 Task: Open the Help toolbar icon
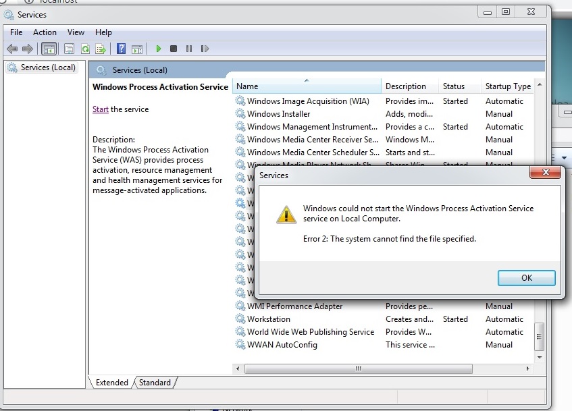point(121,49)
